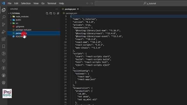Click the "not op_mini all" string
The height and width of the screenshot is (105, 187).
[87, 99]
